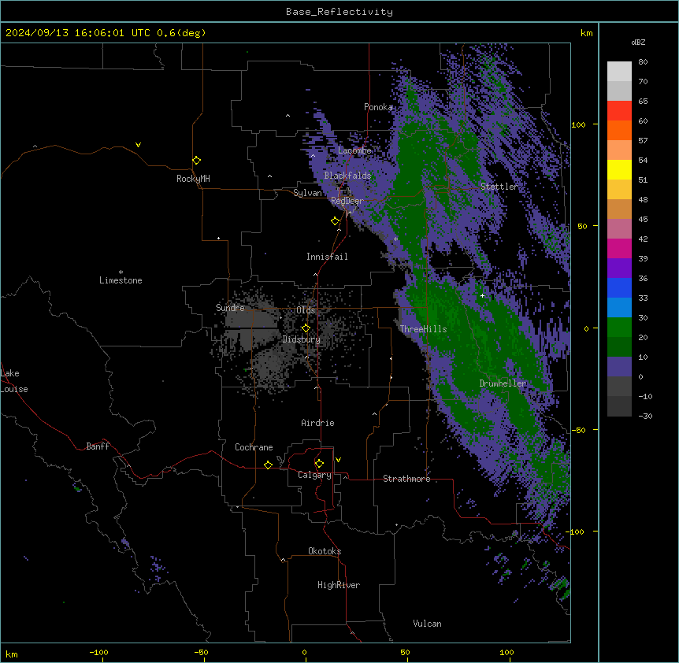The height and width of the screenshot is (663, 679).
Task: Click the km unit label beside the timestamp row
Action: point(586,33)
